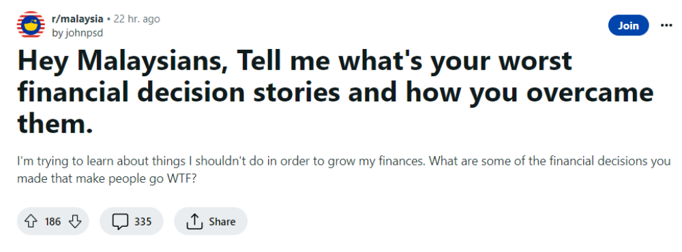Image resolution: width=682 pixels, height=252 pixels.
Task: Click 'made that make people go' text line
Action: coord(88,179)
